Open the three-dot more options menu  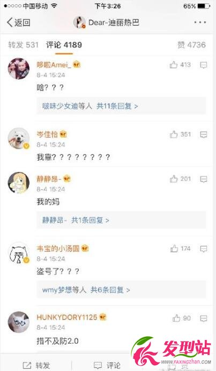pyautogui.click(x=200, y=22)
